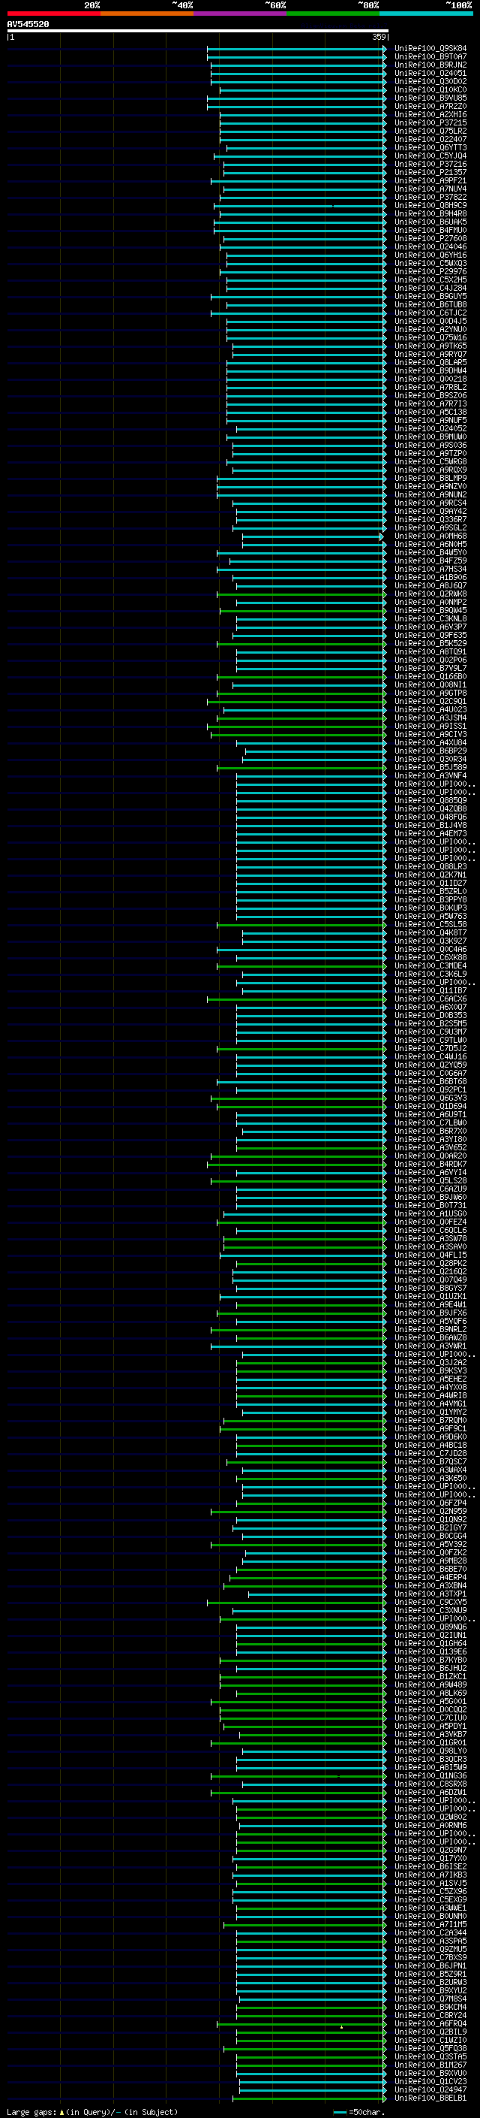Select the UniRef100_A4XU84 label
Image resolution: width=480 pixels, height=2118 pixels.
click(430, 742)
